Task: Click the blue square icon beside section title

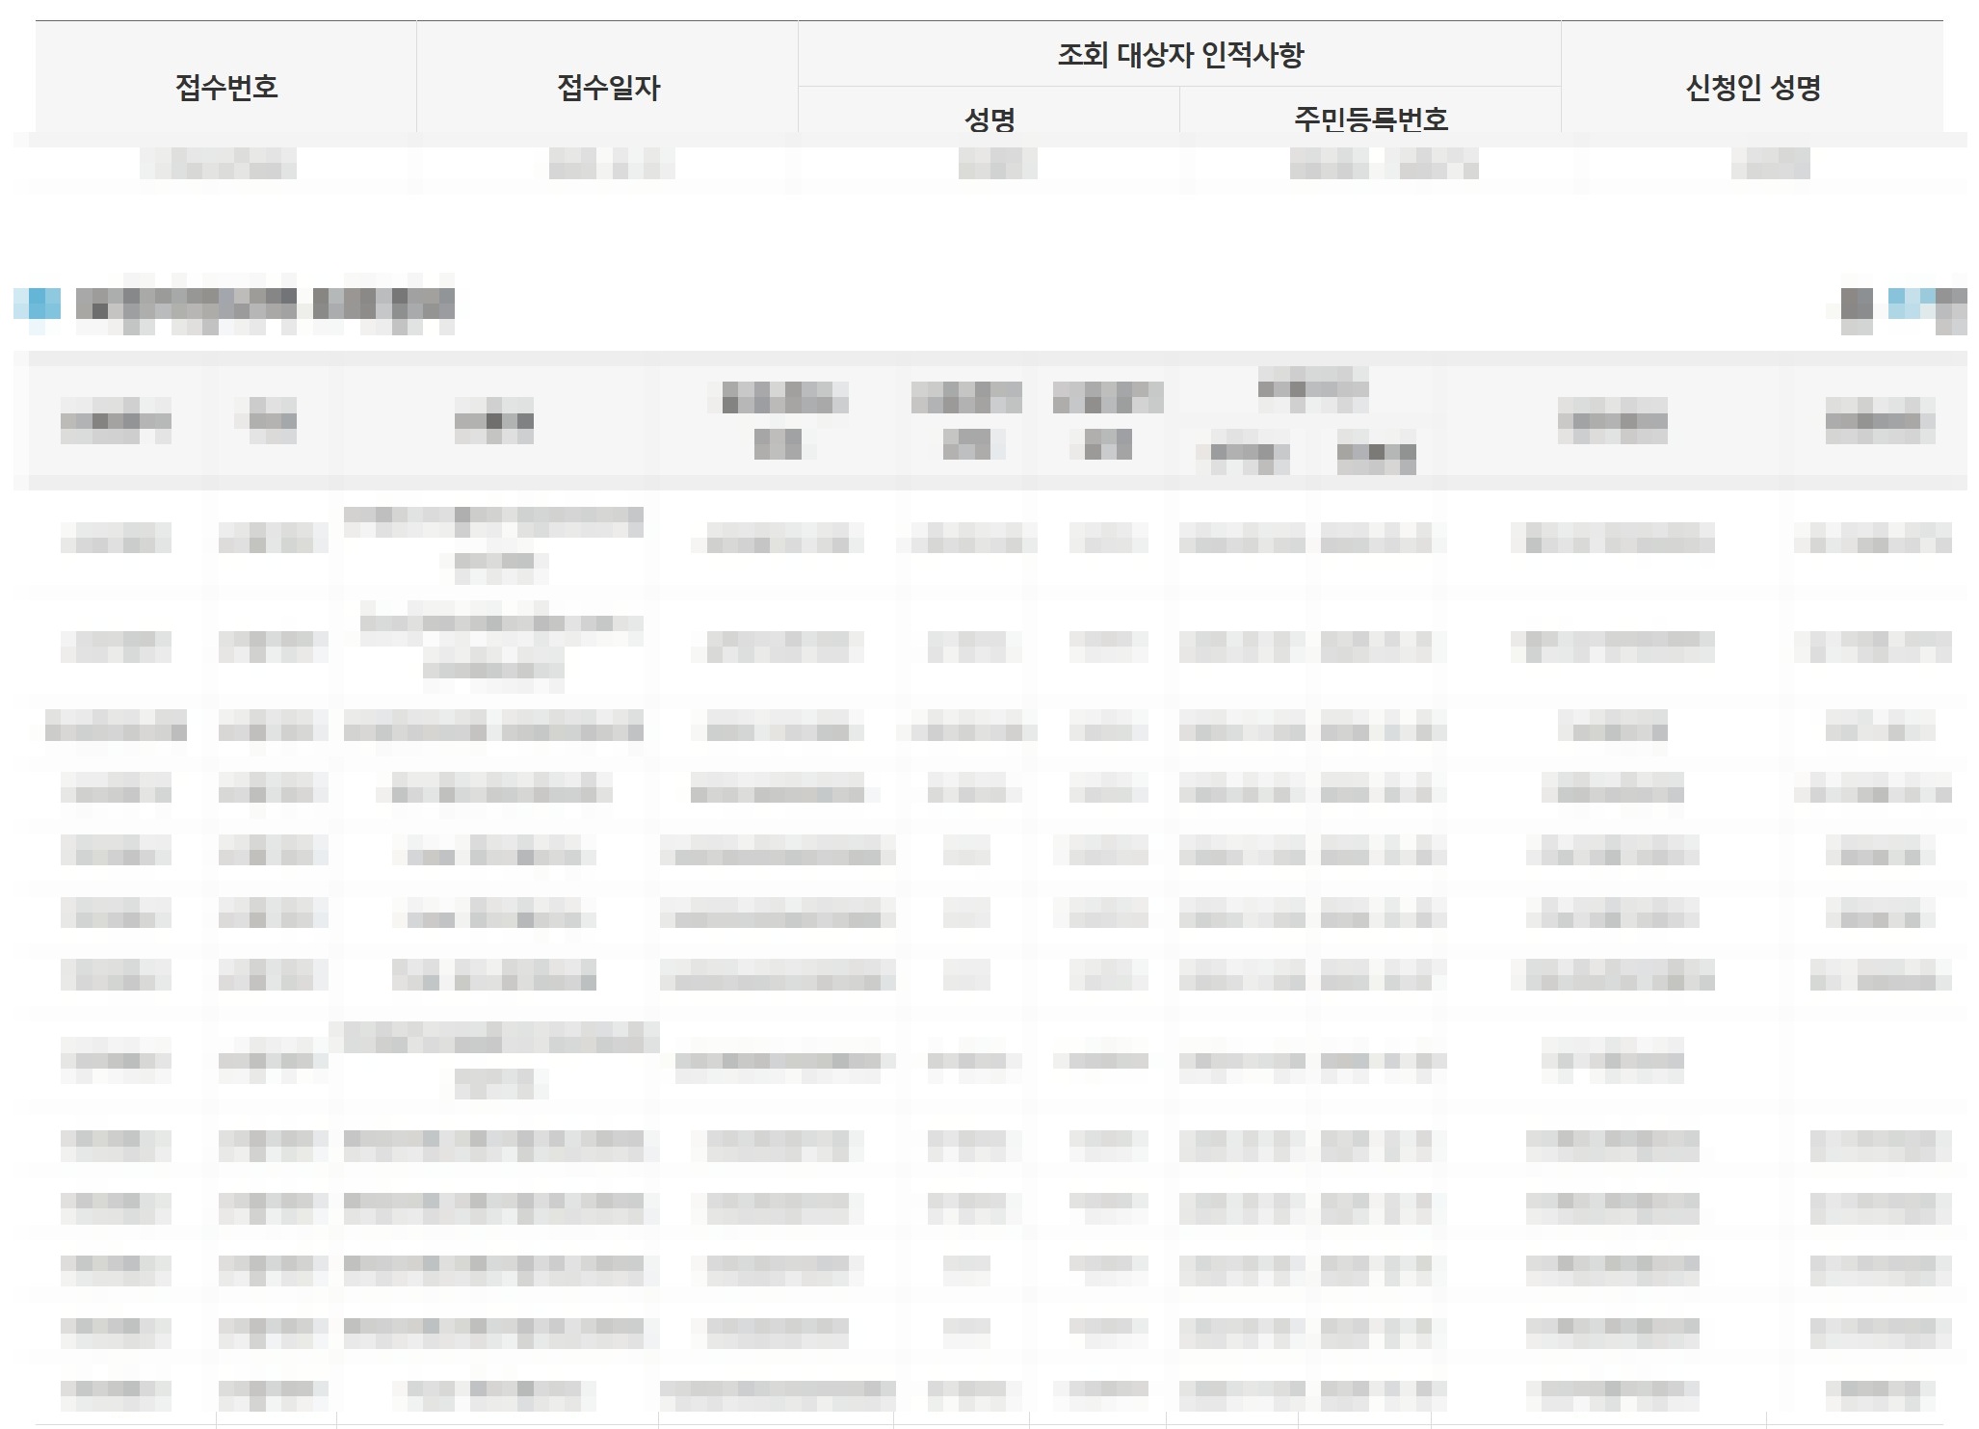Action: point(39,304)
